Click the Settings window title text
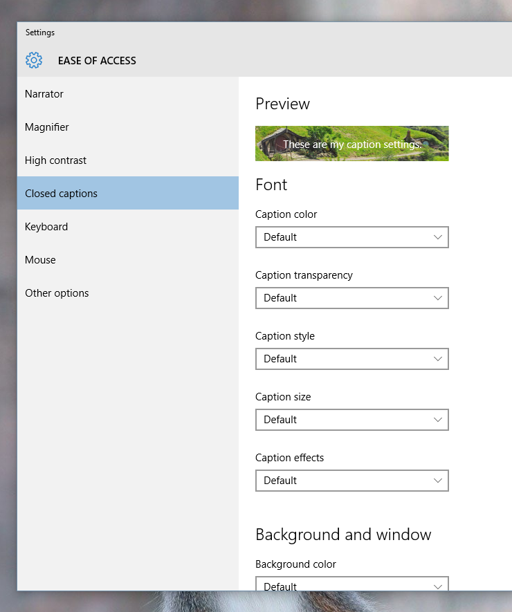Screen dimensions: 512x612 (x=40, y=33)
